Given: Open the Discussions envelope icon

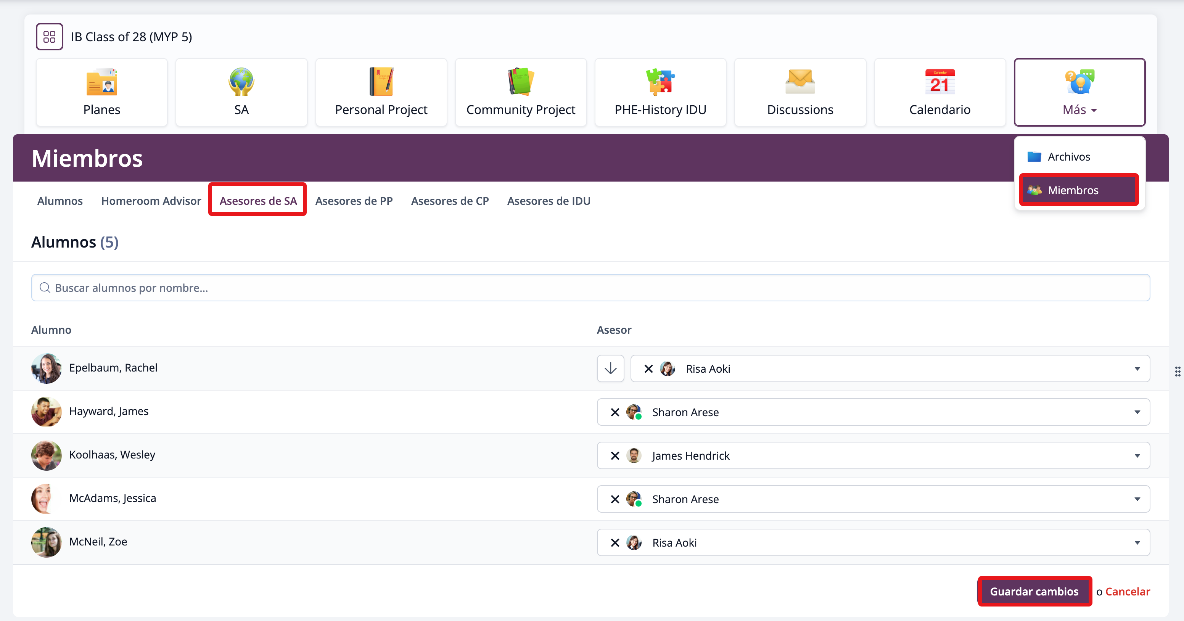Looking at the screenshot, I should click(x=800, y=82).
